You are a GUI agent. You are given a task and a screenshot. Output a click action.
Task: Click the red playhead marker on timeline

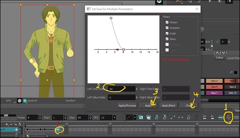coord(57,123)
